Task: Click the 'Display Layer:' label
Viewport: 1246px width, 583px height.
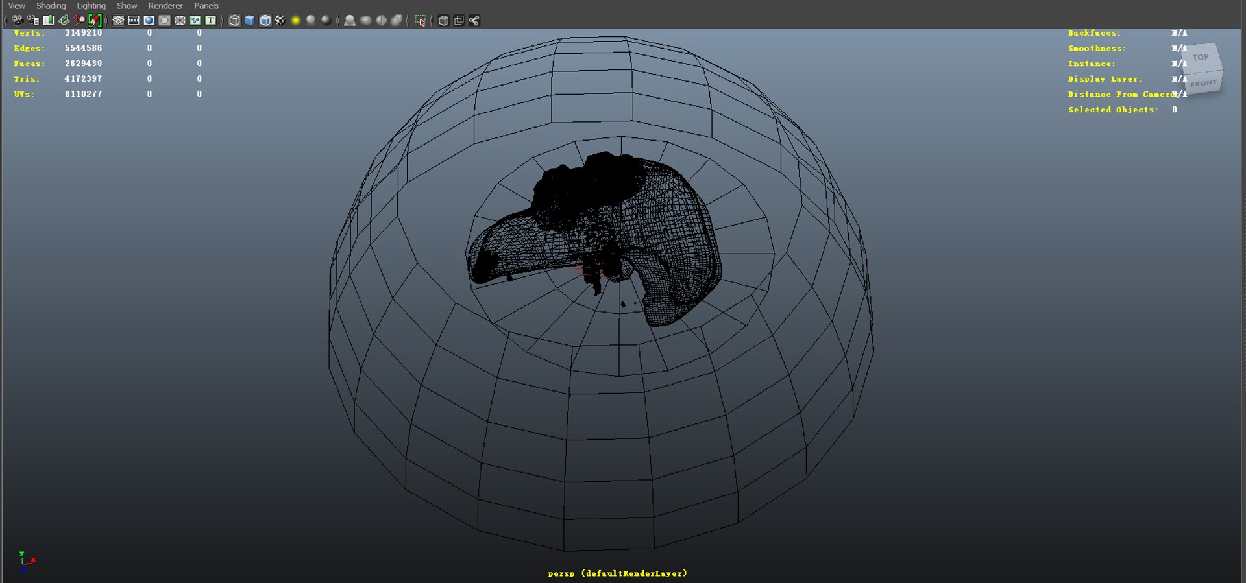Action: click(1105, 79)
